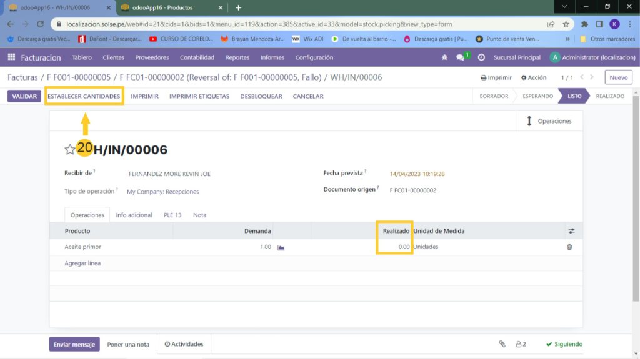This screenshot has width=640, height=359.
Task: Open the Contabilidad menu
Action: tap(197, 57)
